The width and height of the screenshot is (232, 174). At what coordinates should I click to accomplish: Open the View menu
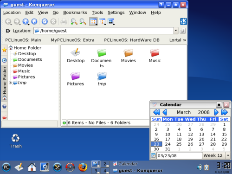point(43,13)
